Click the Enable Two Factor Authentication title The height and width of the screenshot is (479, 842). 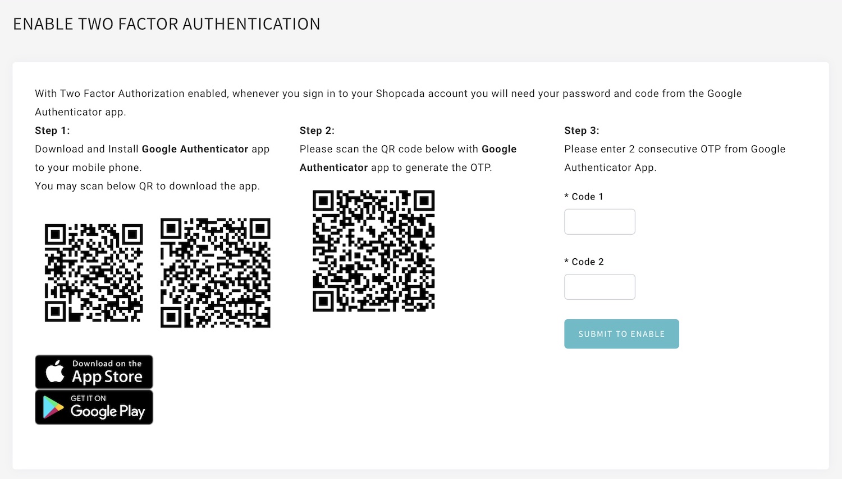tap(167, 24)
